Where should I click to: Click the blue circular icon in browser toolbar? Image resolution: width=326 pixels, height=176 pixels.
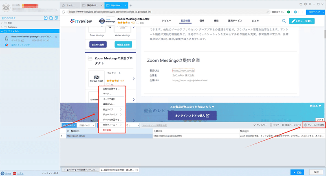(295, 12)
